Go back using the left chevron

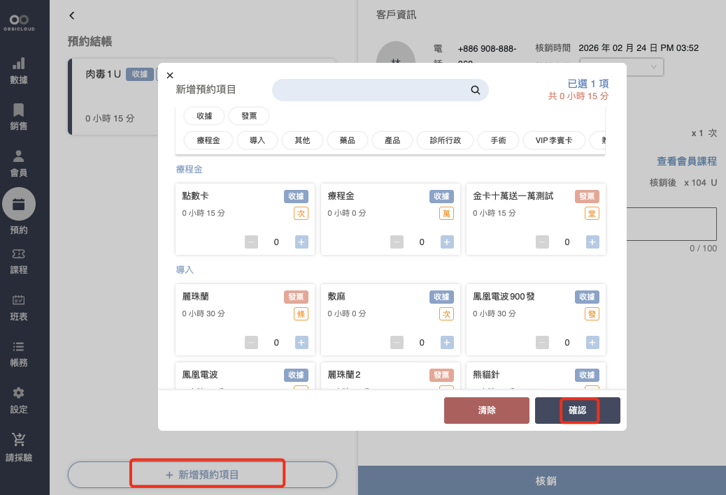[x=71, y=15]
